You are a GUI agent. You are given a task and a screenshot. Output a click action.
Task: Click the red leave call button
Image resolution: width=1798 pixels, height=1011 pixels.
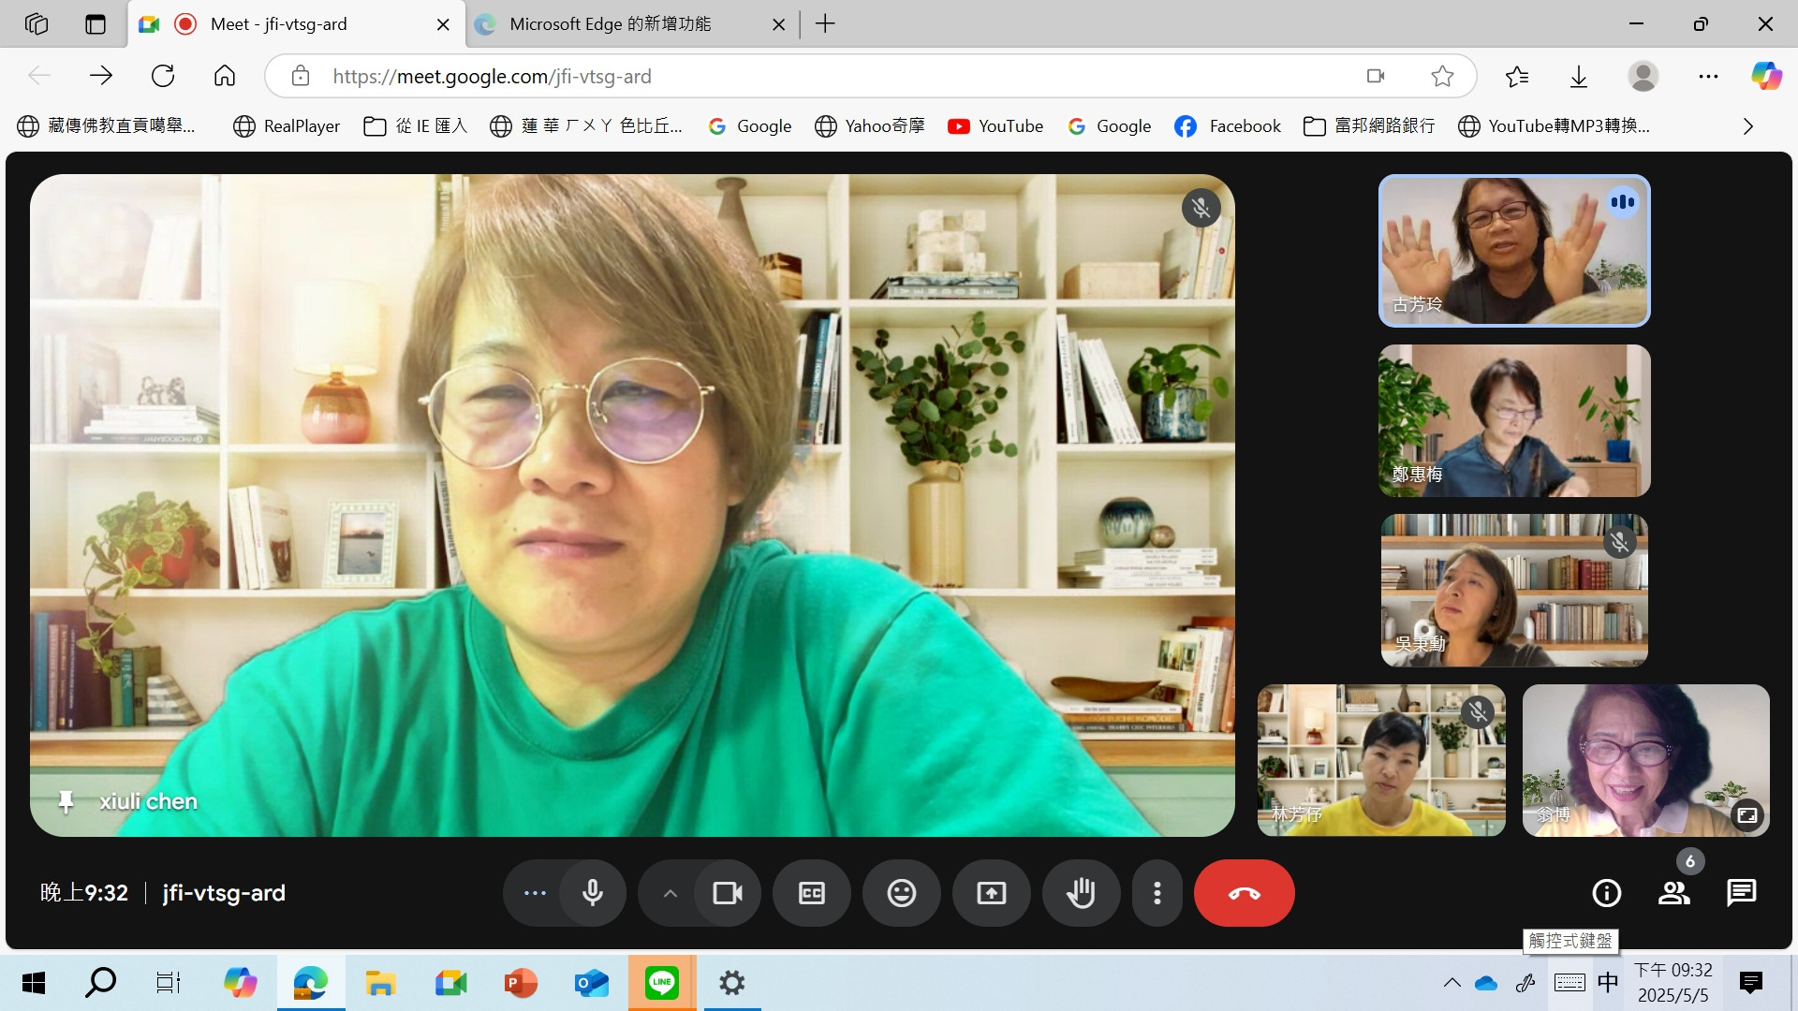point(1244,893)
